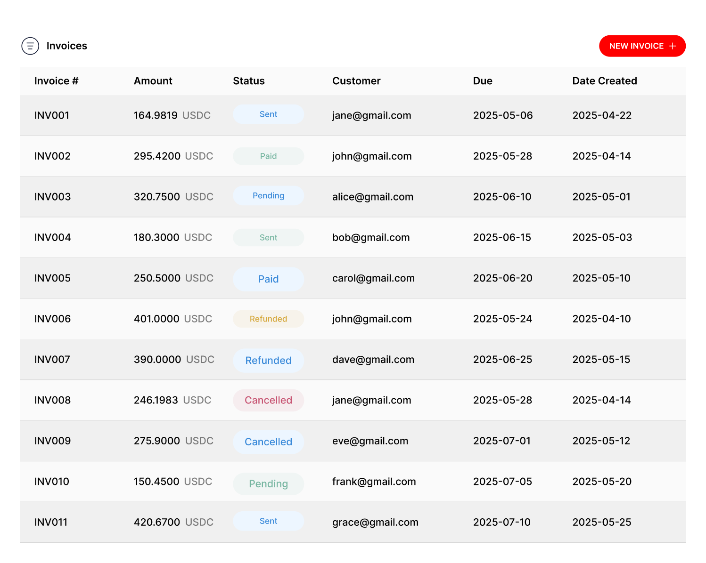The width and height of the screenshot is (706, 563).
Task: Click the Sent status badge on INV001
Action: point(268,114)
